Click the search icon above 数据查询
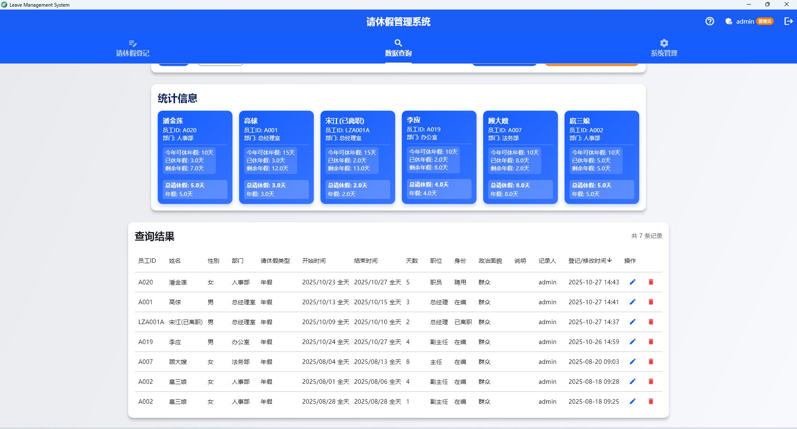 (x=398, y=43)
